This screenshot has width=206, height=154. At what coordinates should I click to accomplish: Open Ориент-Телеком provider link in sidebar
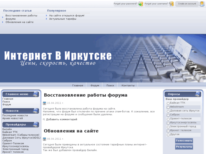[x=13, y=144]
